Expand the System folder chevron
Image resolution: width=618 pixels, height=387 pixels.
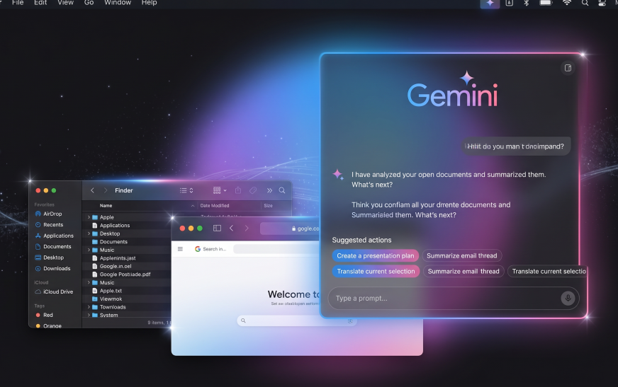coord(89,315)
